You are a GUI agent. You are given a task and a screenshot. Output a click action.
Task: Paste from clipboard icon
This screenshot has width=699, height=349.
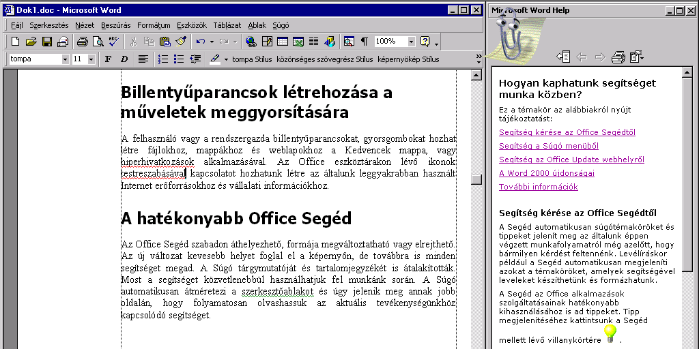[x=165, y=42]
